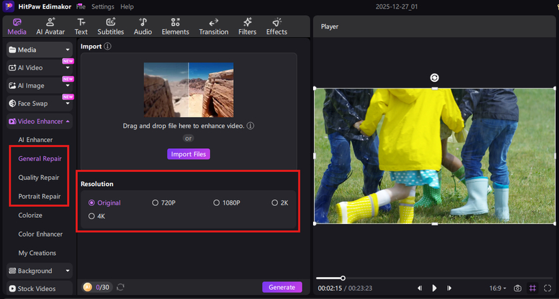Viewport: 559px width, 299px height.
Task: Enter fullscreen player view
Action: (548, 288)
